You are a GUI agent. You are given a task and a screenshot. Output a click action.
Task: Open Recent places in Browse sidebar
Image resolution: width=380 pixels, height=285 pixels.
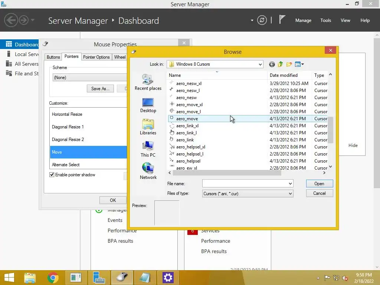[x=148, y=82]
